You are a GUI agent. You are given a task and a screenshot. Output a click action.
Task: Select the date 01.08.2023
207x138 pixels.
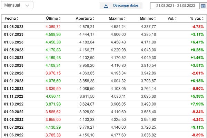13,27
